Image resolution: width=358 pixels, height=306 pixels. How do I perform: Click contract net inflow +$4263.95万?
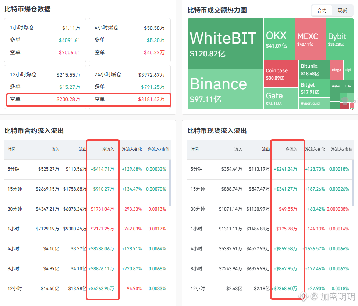pyautogui.click(x=101, y=289)
